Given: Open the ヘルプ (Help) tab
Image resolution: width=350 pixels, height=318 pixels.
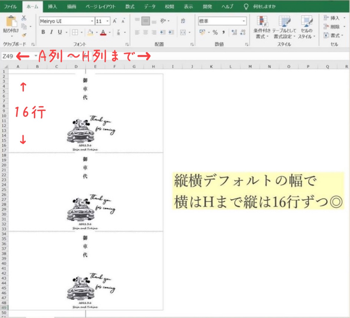Looking at the screenshot, I should 227,6.
